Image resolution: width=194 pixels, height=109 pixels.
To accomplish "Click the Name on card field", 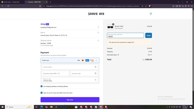I will click(70, 80).
